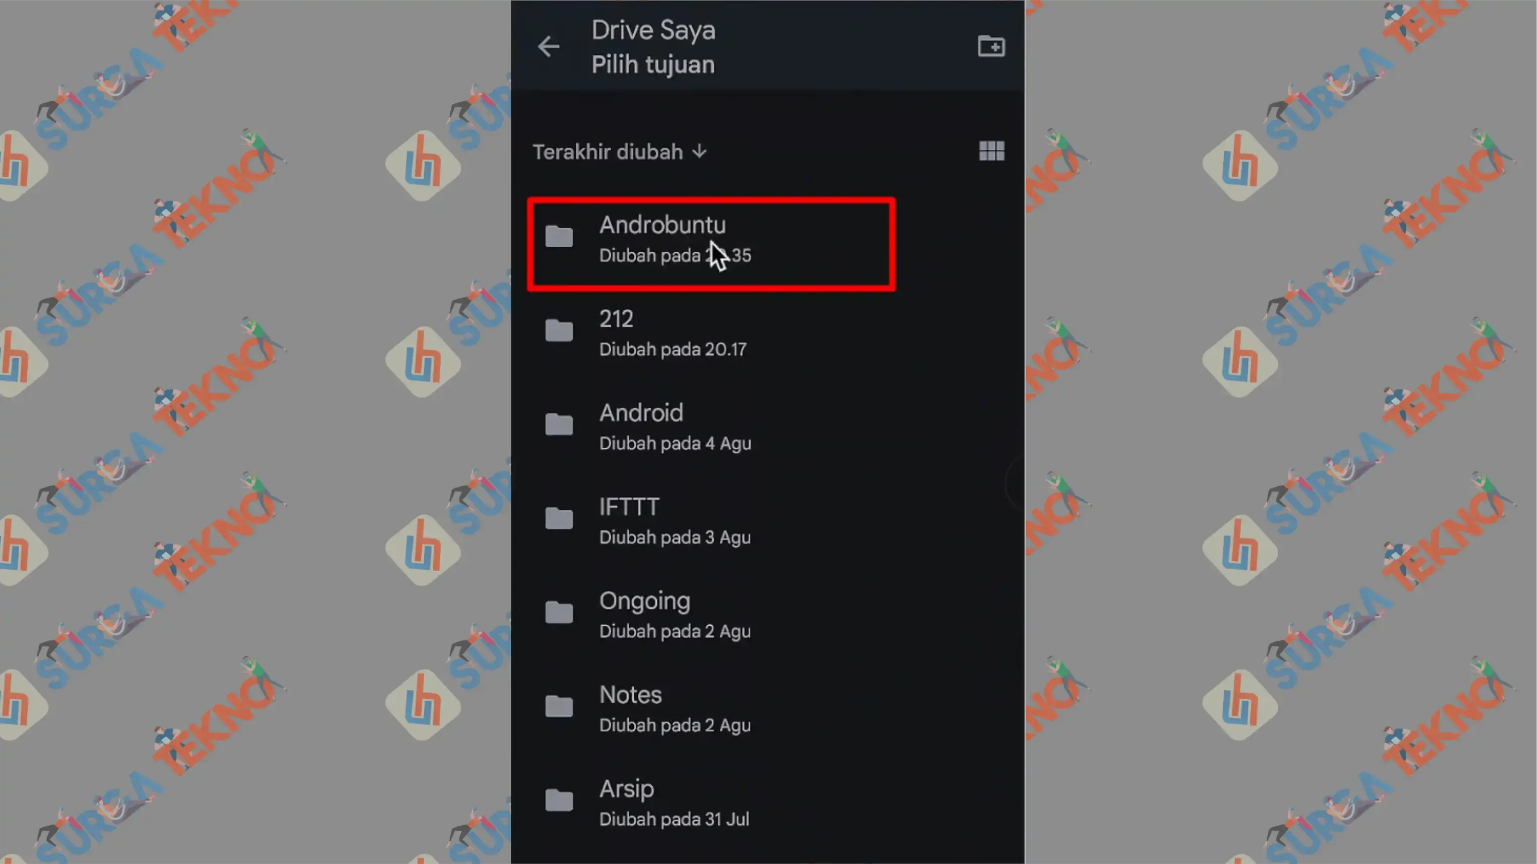1537x864 pixels.
Task: Switch to grid view layout
Action: click(990, 151)
